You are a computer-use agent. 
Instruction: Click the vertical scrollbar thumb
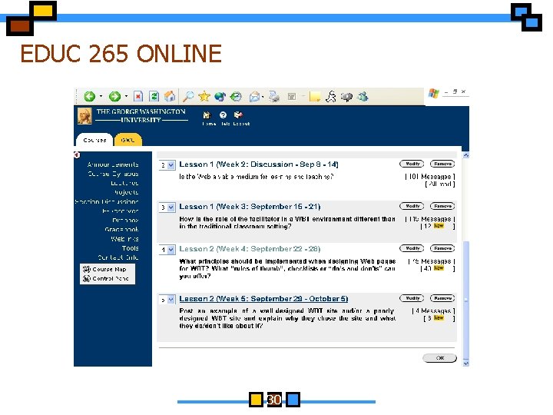466,300
